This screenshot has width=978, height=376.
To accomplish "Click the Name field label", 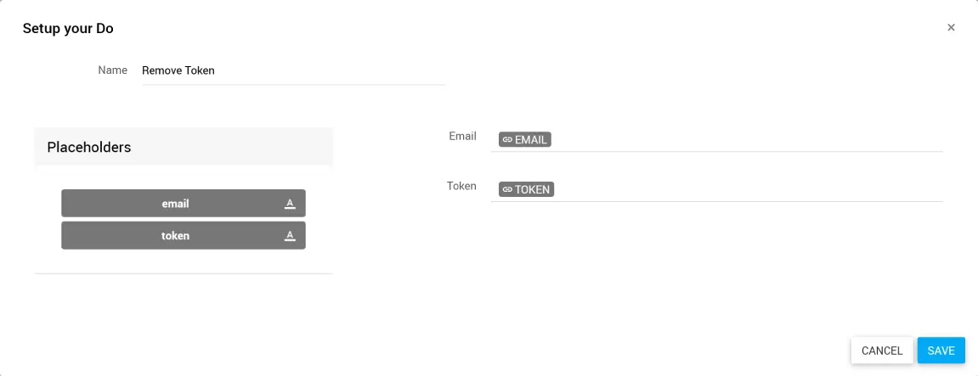I will (x=113, y=70).
